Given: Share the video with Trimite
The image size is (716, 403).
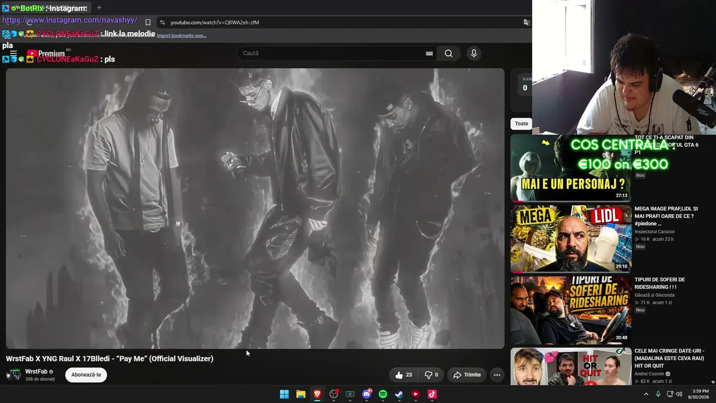Looking at the screenshot, I should coord(467,375).
